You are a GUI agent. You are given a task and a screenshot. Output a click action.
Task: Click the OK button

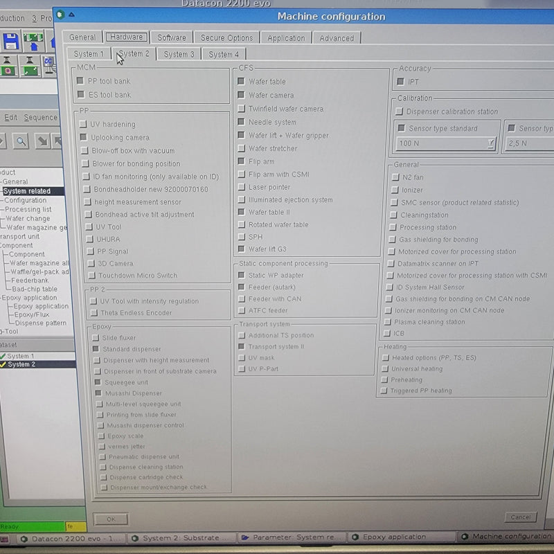coord(111,519)
